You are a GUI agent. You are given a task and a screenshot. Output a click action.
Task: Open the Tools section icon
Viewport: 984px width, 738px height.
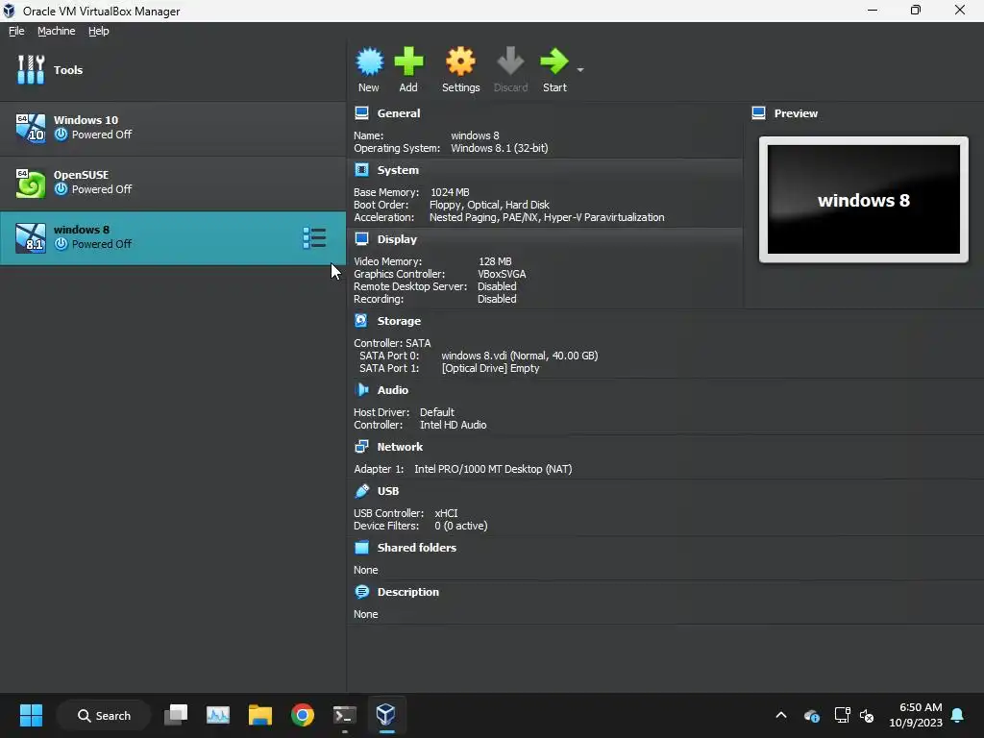click(31, 69)
